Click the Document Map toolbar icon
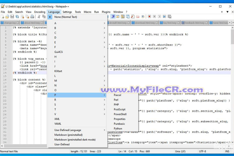 click(123, 17)
